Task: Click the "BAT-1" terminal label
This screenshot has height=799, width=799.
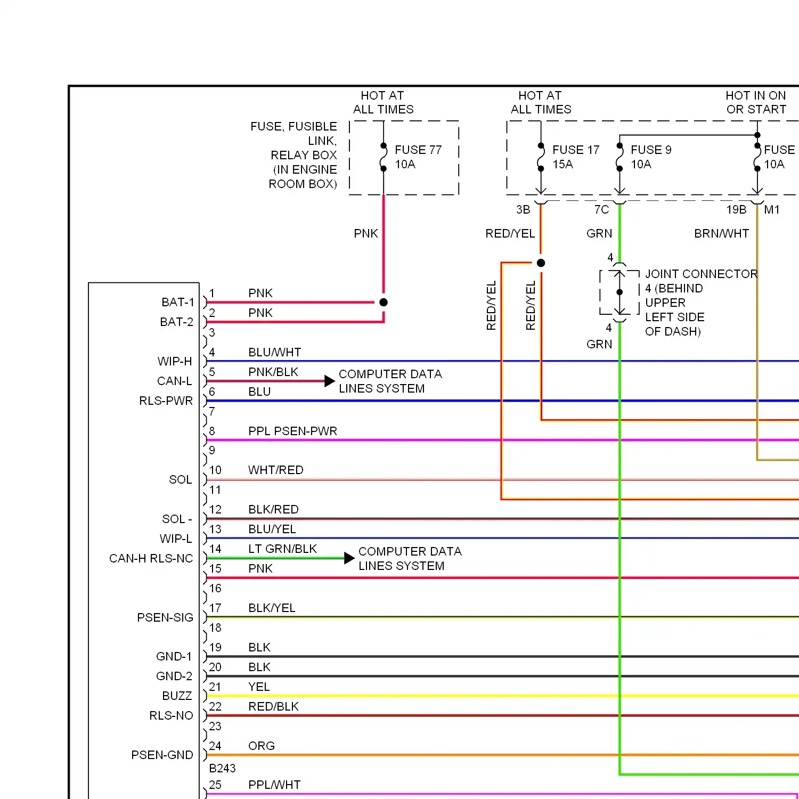Action: (178, 303)
